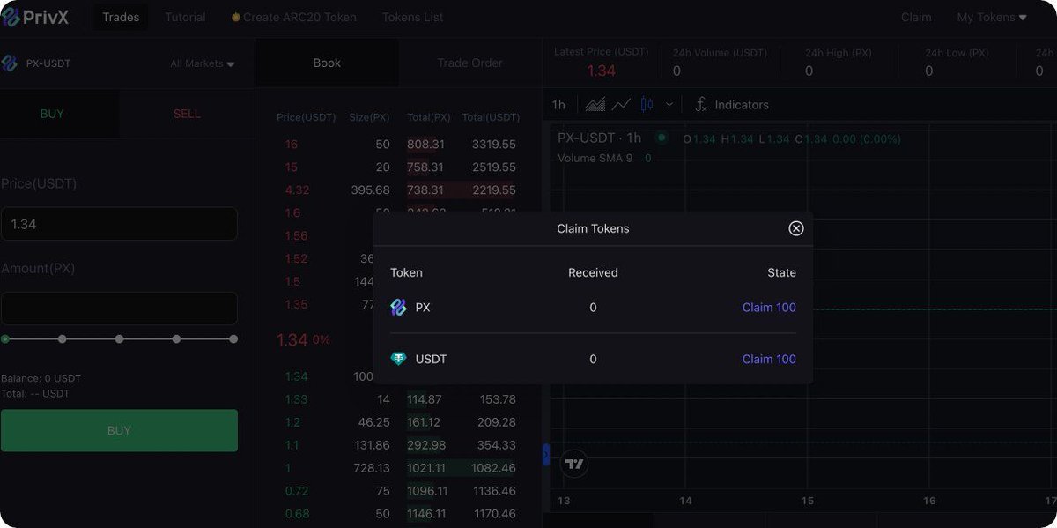Change the 1h chart interval
1057x528 pixels.
coord(558,105)
